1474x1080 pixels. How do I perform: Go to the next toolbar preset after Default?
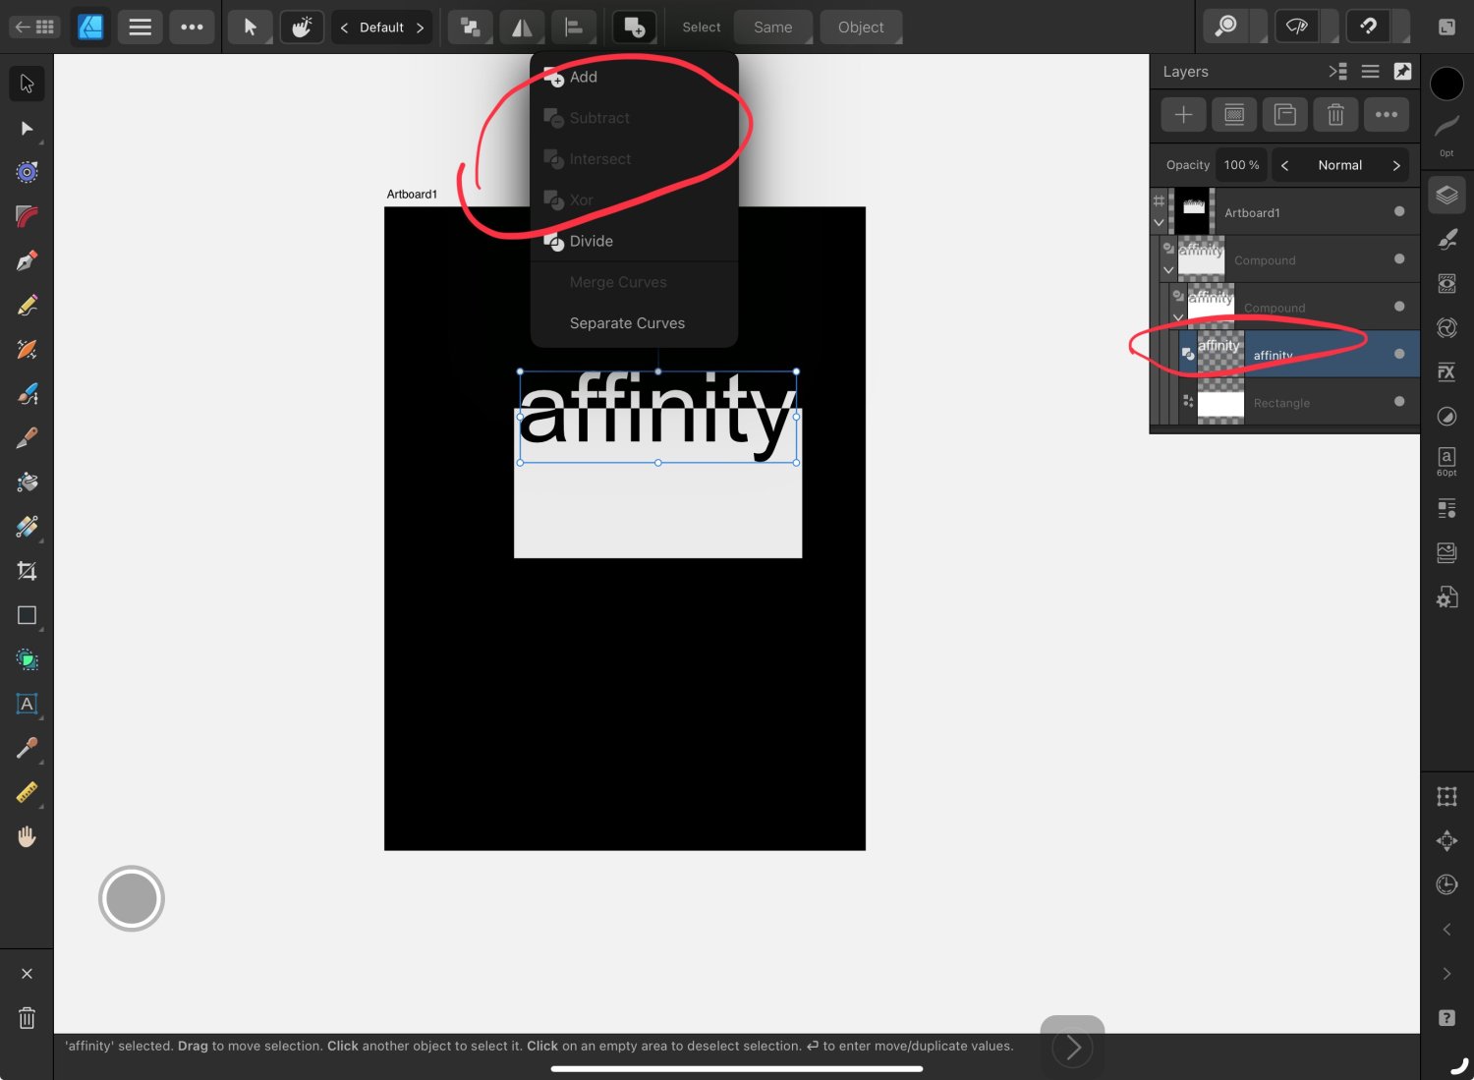pos(420,28)
